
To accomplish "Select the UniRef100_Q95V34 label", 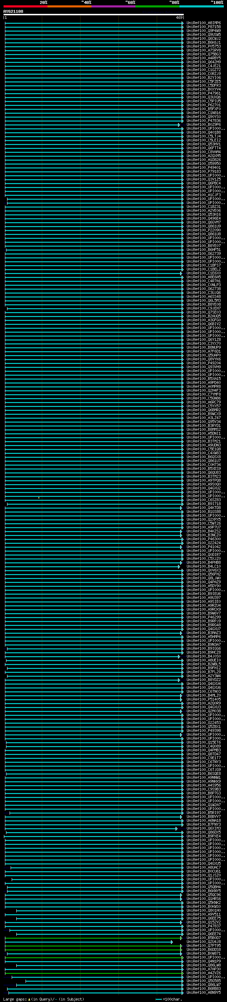I will click(204, 422).
